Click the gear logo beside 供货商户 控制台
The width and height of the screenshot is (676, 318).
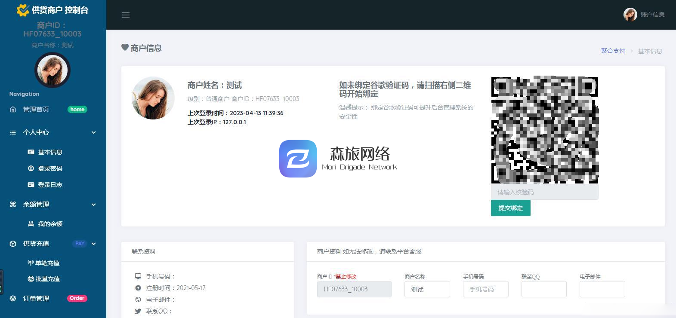(22, 10)
